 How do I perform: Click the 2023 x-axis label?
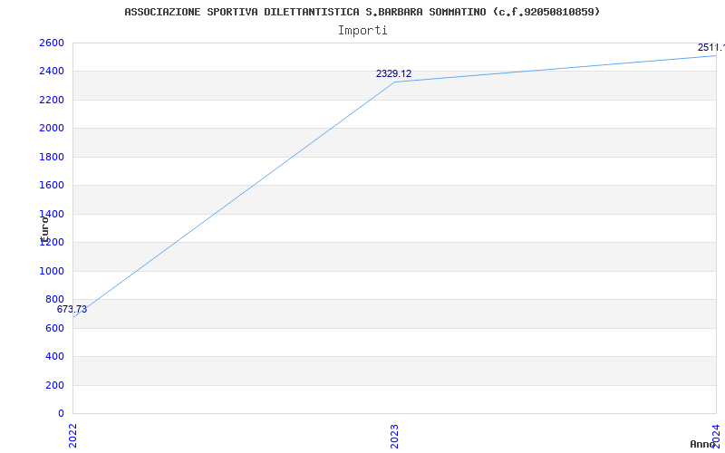[394, 436]
